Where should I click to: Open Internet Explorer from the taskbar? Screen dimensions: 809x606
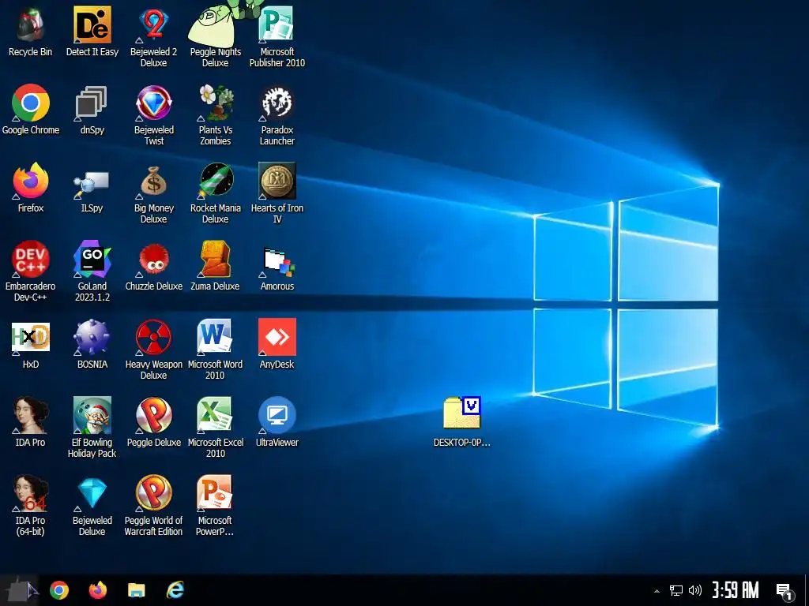pyautogui.click(x=175, y=590)
